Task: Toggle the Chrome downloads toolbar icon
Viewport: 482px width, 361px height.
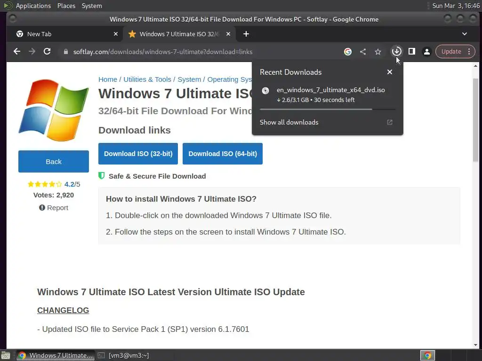Action: click(x=396, y=51)
